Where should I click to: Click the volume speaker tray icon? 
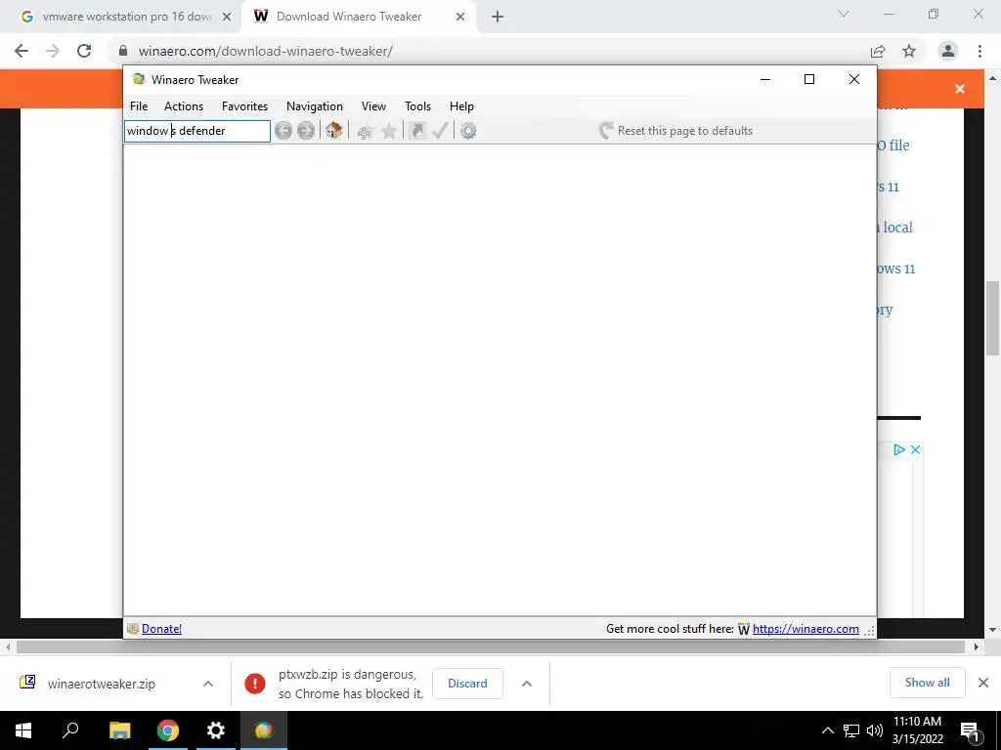pyautogui.click(x=875, y=730)
